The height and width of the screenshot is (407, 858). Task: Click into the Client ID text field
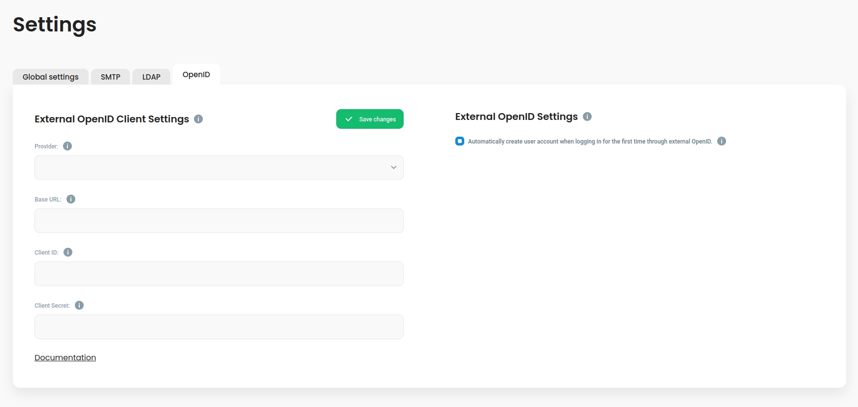click(219, 274)
